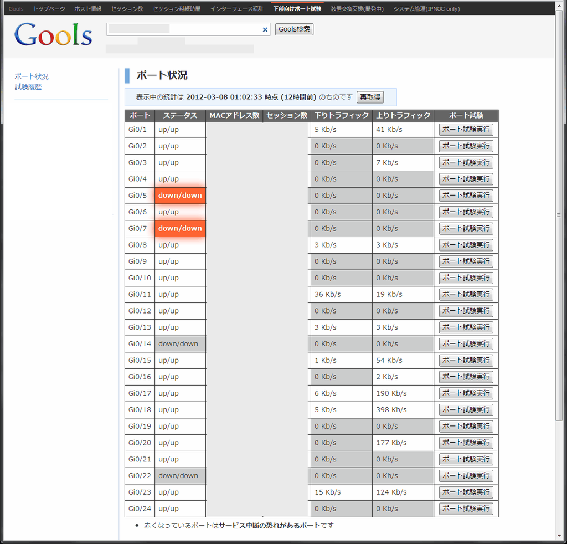Click the ステータス column header
Viewport: 567px width, 544px height.
180,115
